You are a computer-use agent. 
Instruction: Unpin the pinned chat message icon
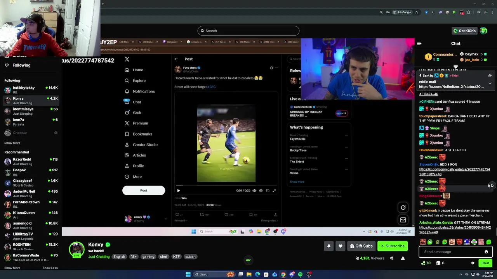click(490, 76)
